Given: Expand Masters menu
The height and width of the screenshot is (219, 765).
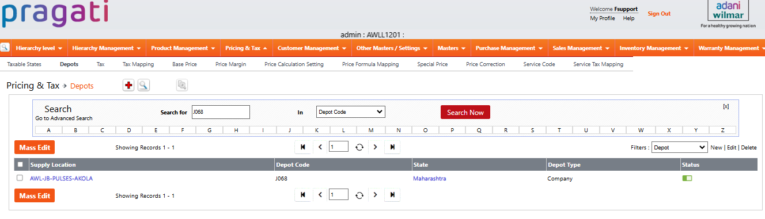Looking at the screenshot, I should 451,48.
